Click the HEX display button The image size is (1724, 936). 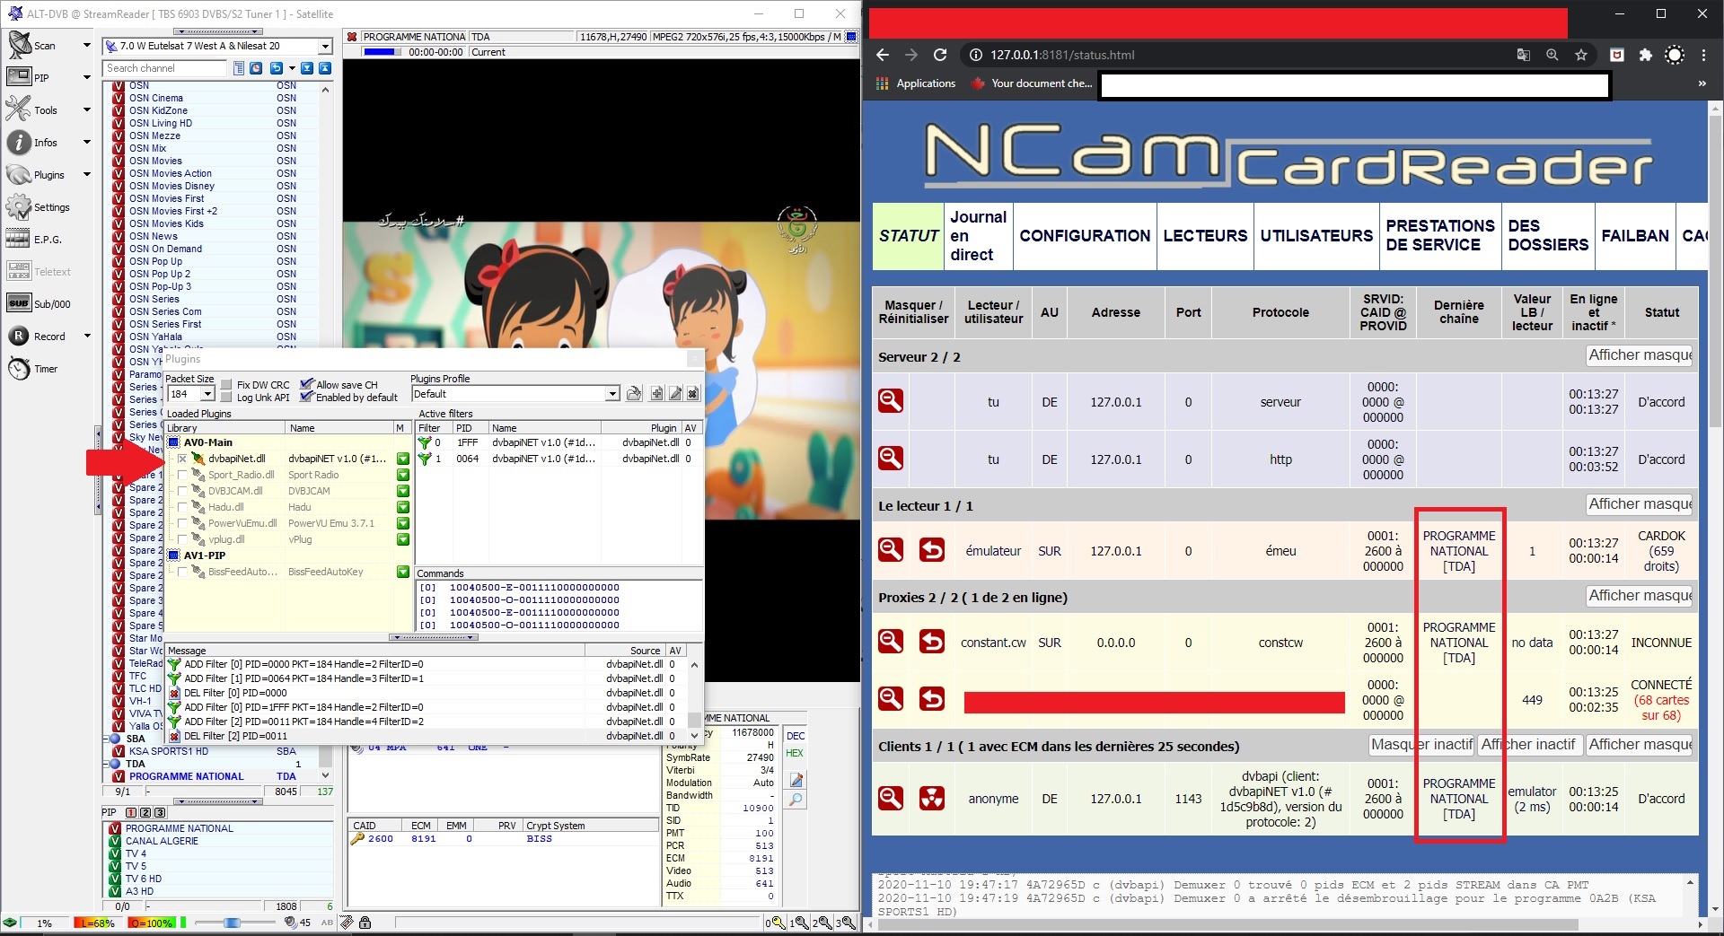[x=795, y=753]
